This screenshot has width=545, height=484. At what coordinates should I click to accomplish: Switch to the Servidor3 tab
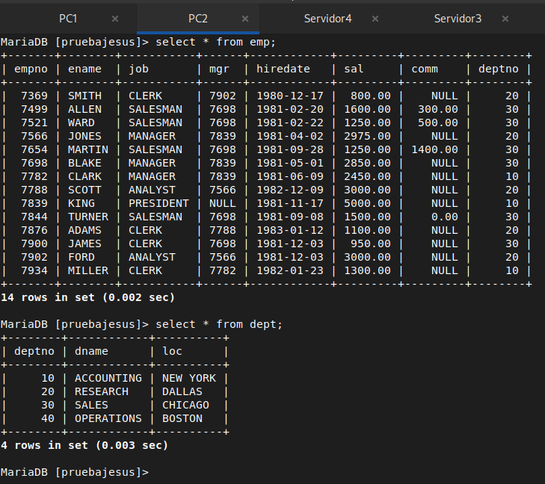click(458, 19)
